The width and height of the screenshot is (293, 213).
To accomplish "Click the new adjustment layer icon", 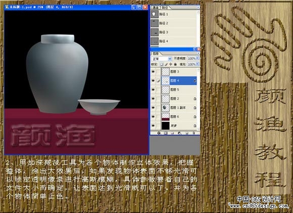I will [179, 133].
